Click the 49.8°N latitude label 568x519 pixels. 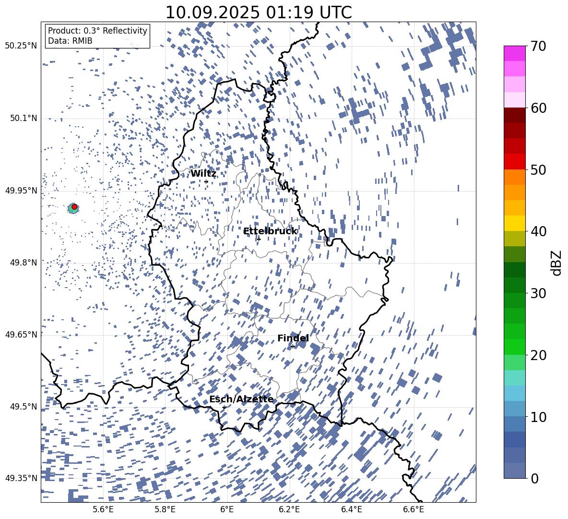tap(24, 263)
